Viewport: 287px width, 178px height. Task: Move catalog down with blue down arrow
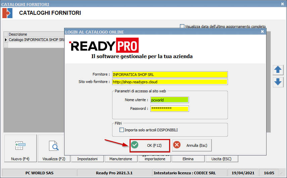click(278, 82)
